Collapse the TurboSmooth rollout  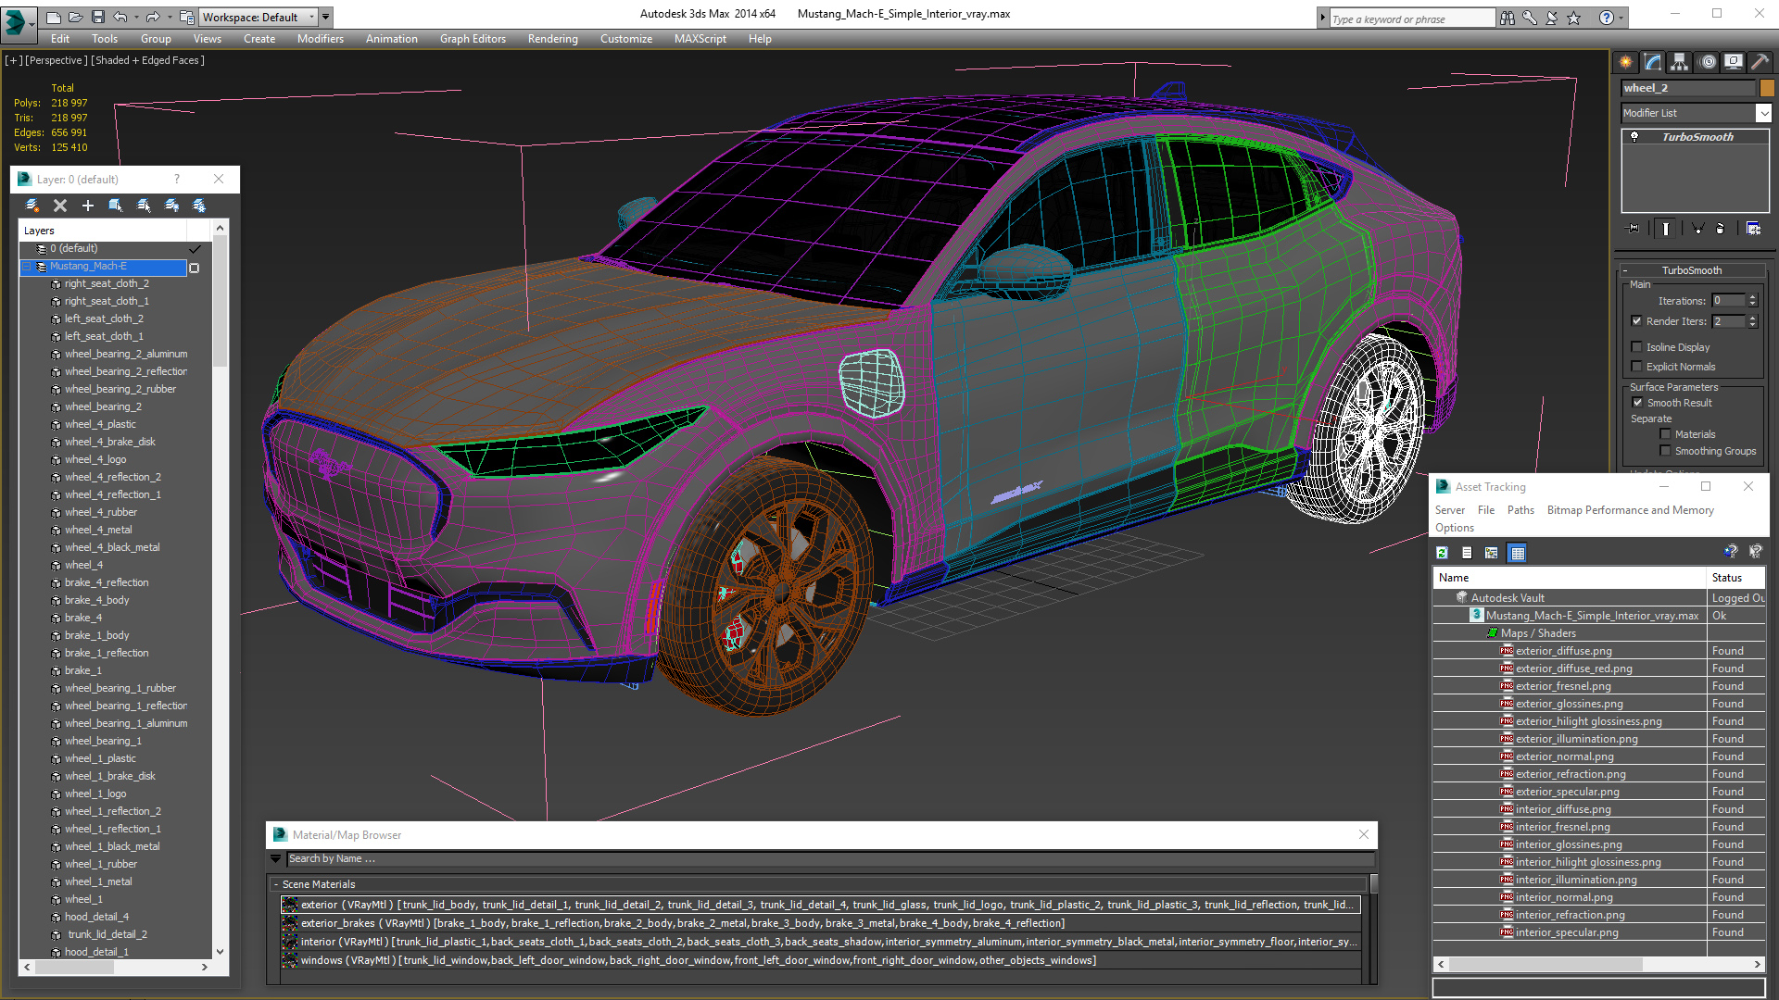(x=1692, y=270)
